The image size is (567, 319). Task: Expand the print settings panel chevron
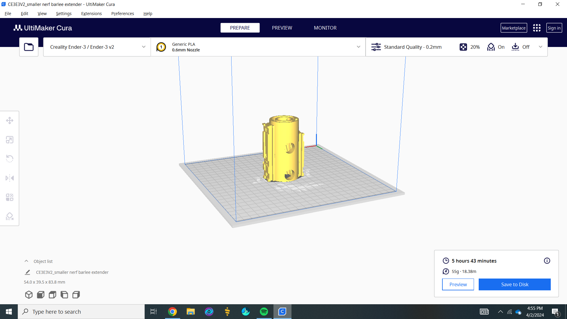coord(540,47)
